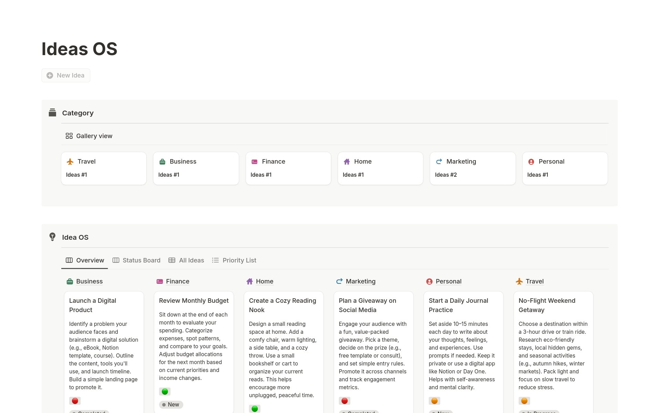Screen dimensions: 661x413
Task: Click the card icon in Finance column header
Action: 160,281
